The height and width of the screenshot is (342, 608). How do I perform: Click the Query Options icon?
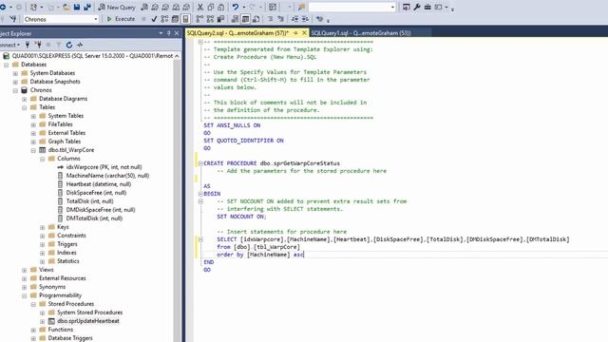(x=175, y=19)
